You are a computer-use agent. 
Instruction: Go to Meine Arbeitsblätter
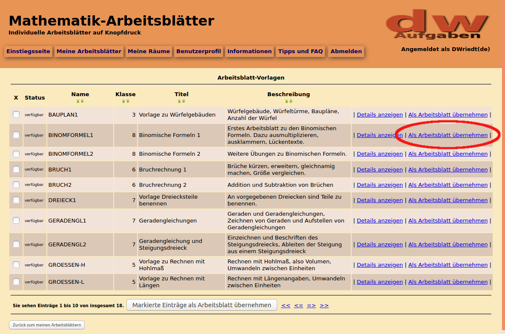(89, 51)
